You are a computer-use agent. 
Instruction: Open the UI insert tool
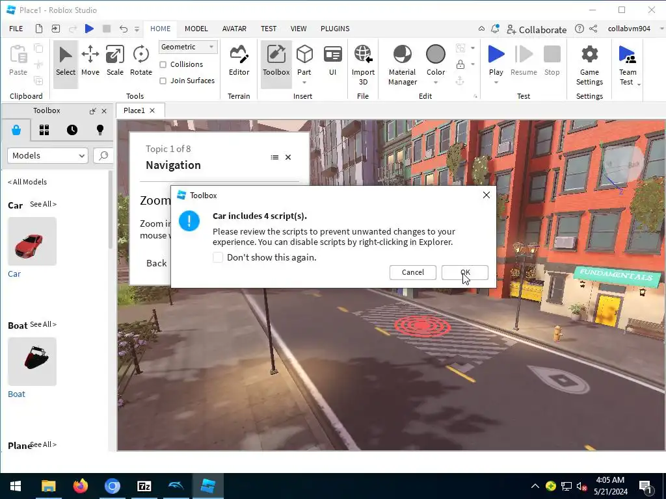[332, 60]
